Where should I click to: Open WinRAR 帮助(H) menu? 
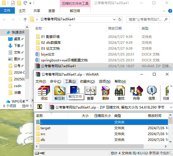120,81
